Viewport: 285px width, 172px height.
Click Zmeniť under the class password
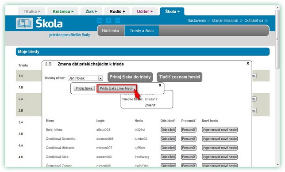point(150,105)
